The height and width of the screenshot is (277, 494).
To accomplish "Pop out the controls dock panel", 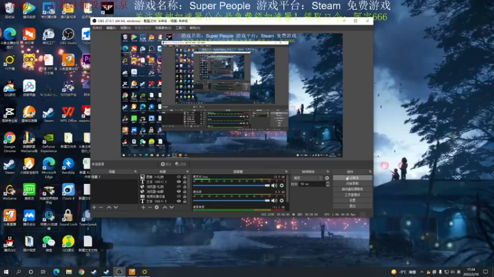I will point(370,172).
